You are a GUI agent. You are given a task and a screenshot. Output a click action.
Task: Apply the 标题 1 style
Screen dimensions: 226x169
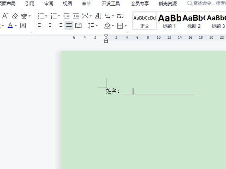click(x=169, y=21)
